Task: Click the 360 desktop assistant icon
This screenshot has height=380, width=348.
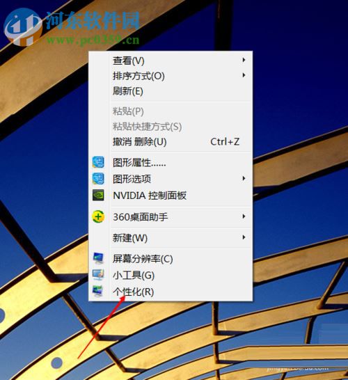Action: (98, 216)
